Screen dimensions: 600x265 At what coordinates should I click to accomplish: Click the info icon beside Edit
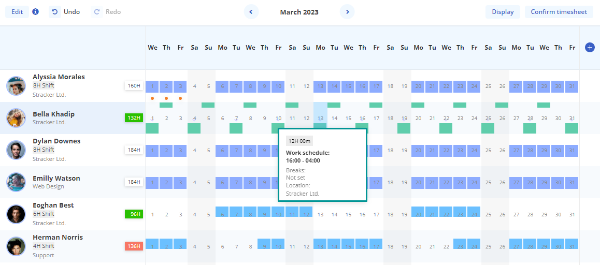coord(36,11)
